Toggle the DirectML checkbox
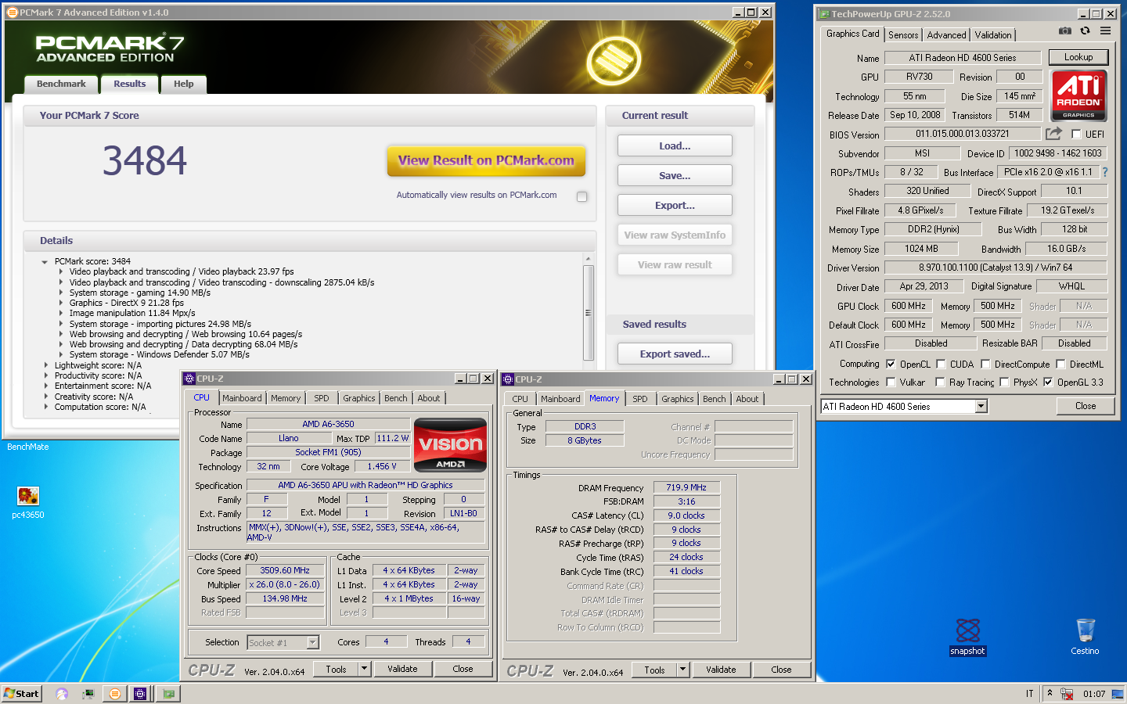 1060,364
